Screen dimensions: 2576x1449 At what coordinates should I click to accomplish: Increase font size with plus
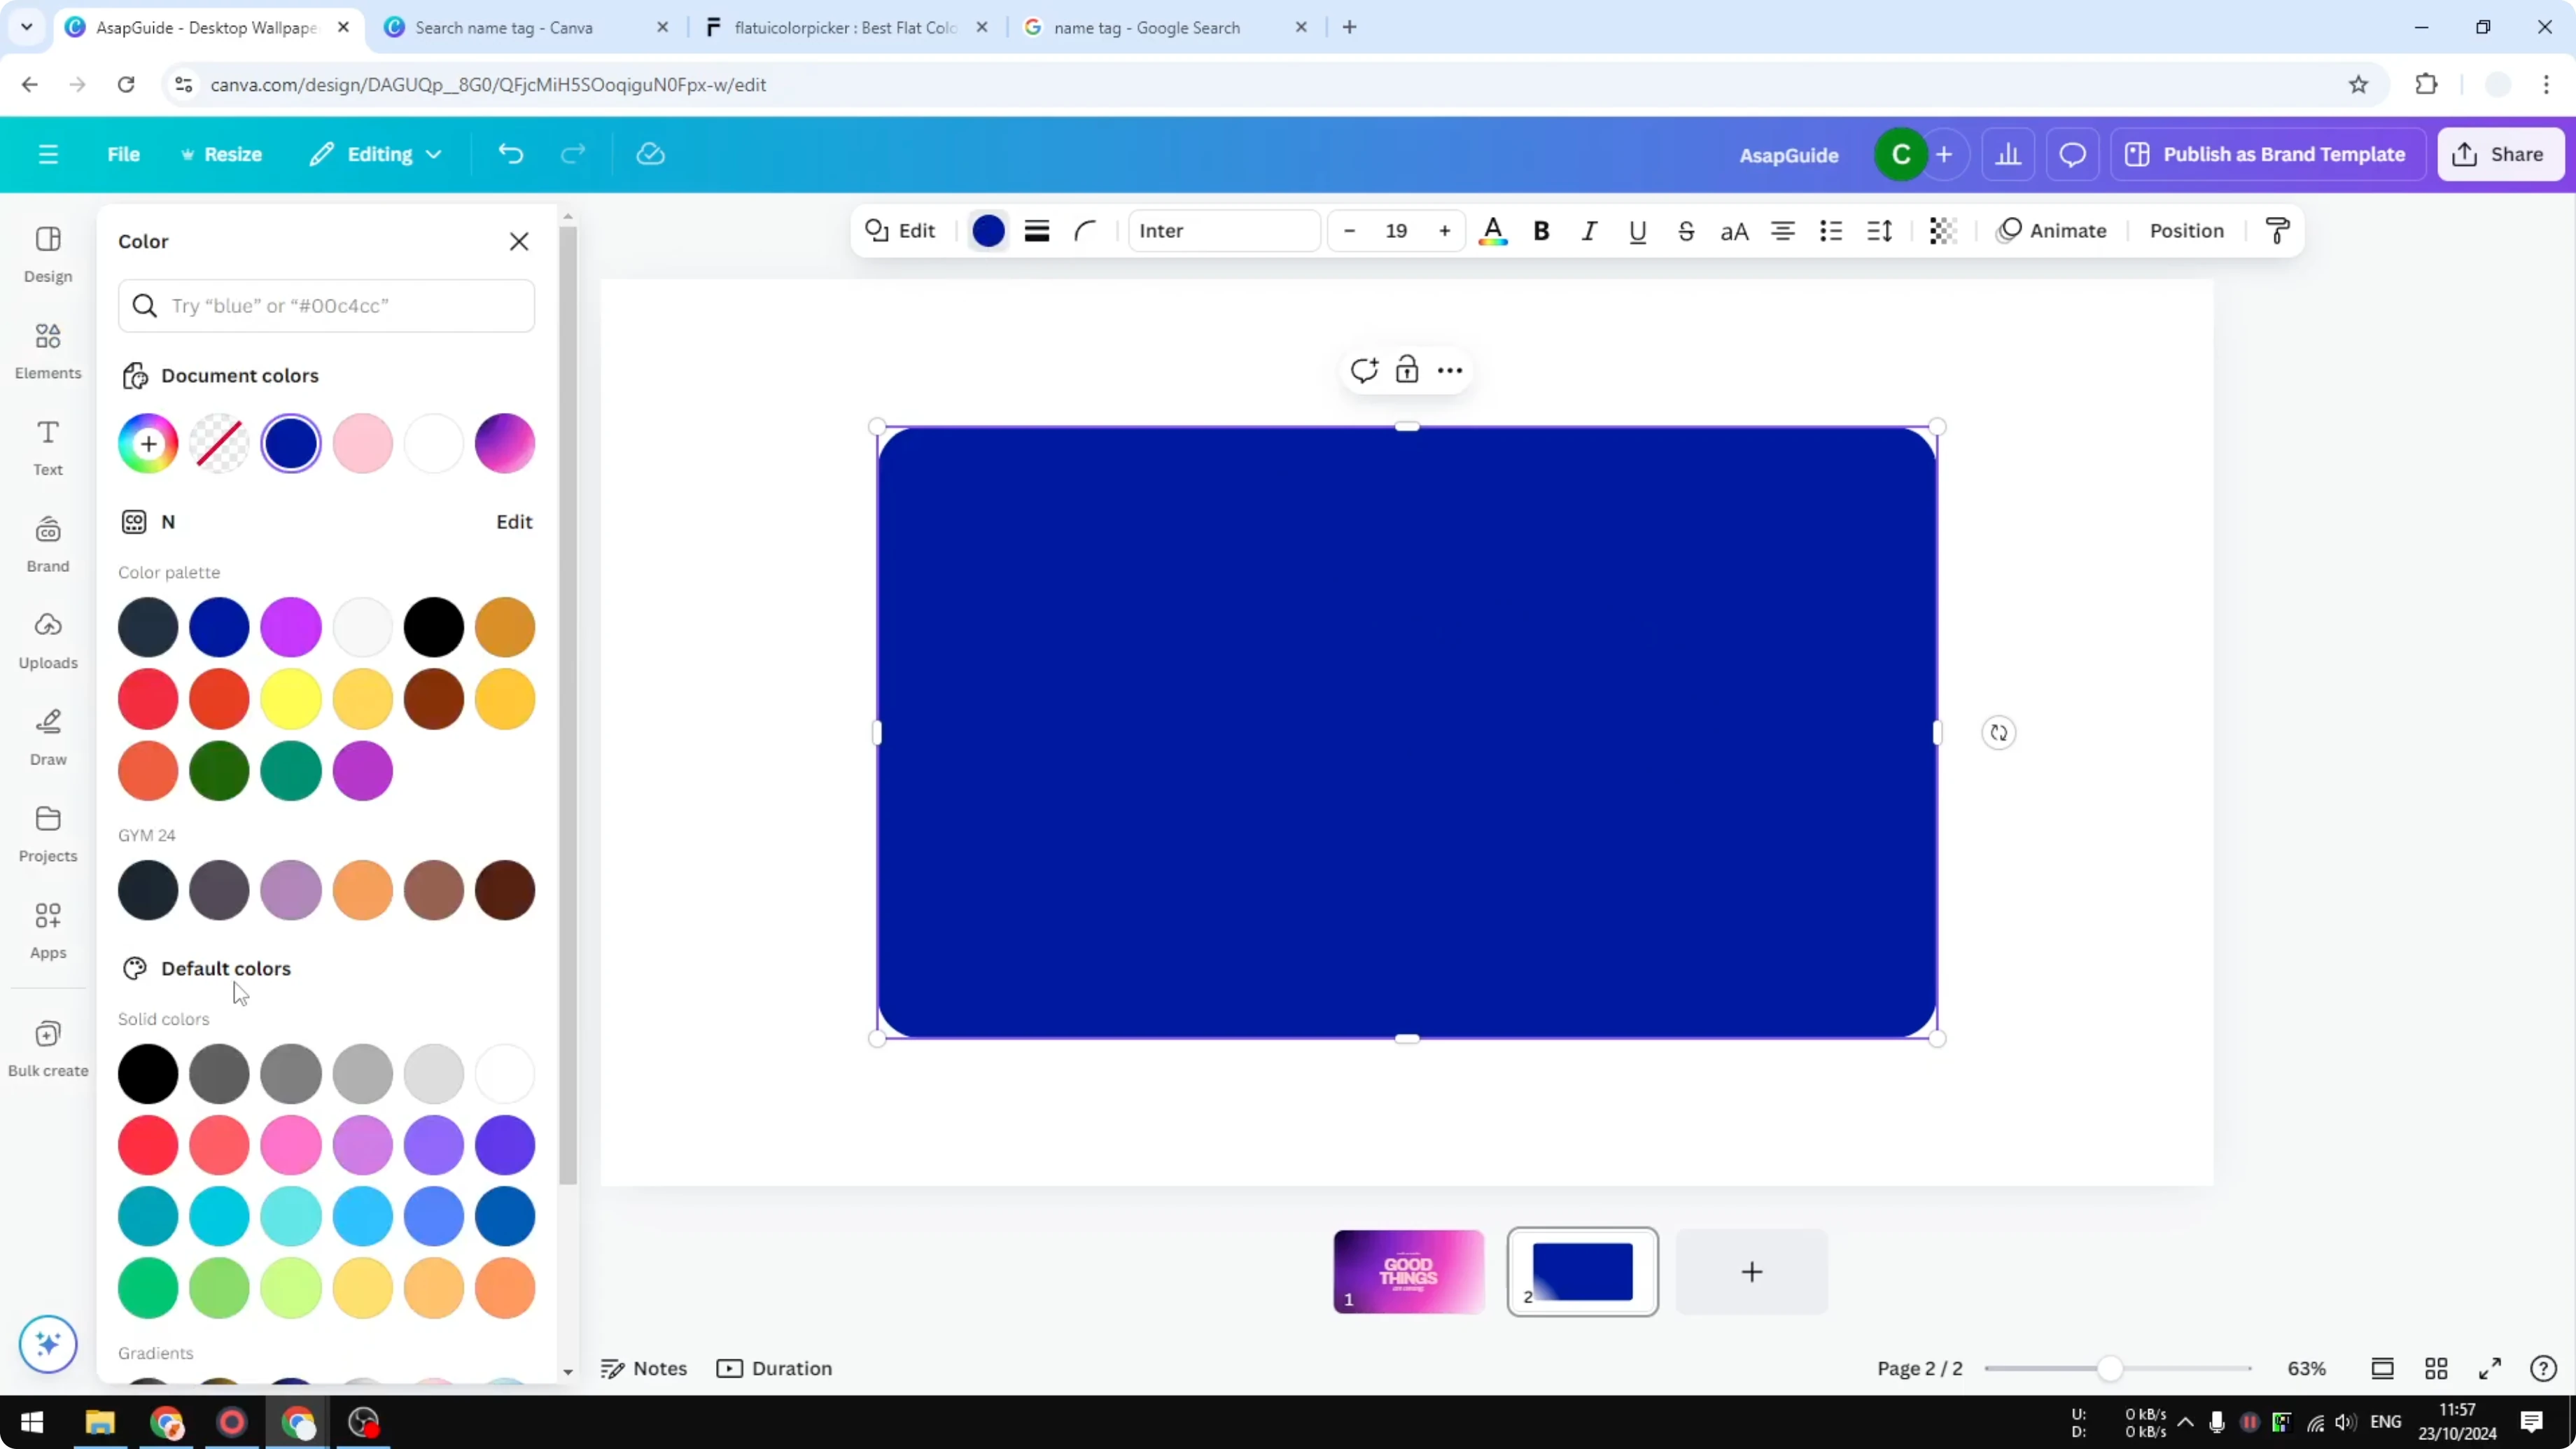(x=1445, y=231)
